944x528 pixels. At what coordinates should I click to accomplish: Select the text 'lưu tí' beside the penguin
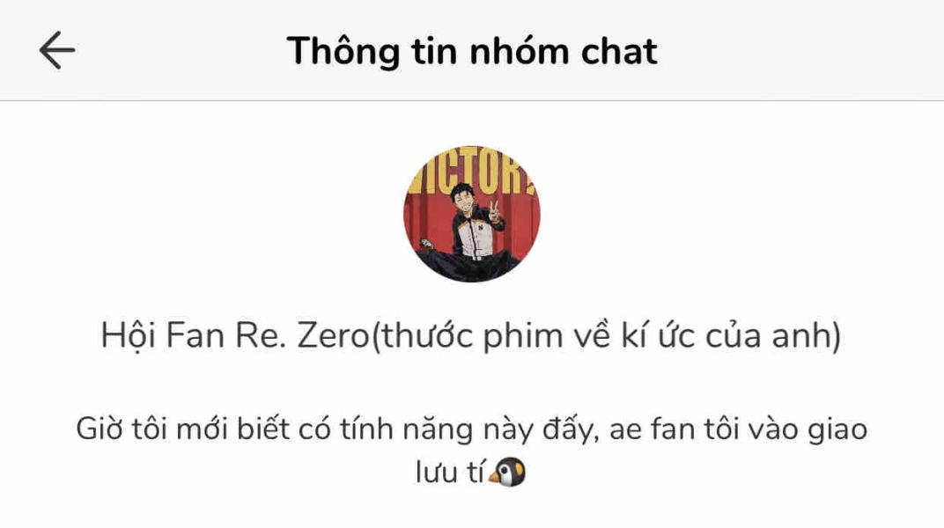tap(450, 472)
